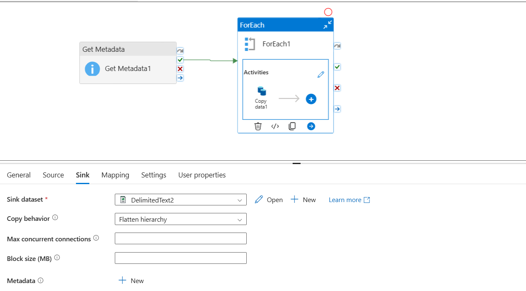Click the blue arrow icon in ForEach footer
This screenshot has height=291, width=526.
[311, 126]
